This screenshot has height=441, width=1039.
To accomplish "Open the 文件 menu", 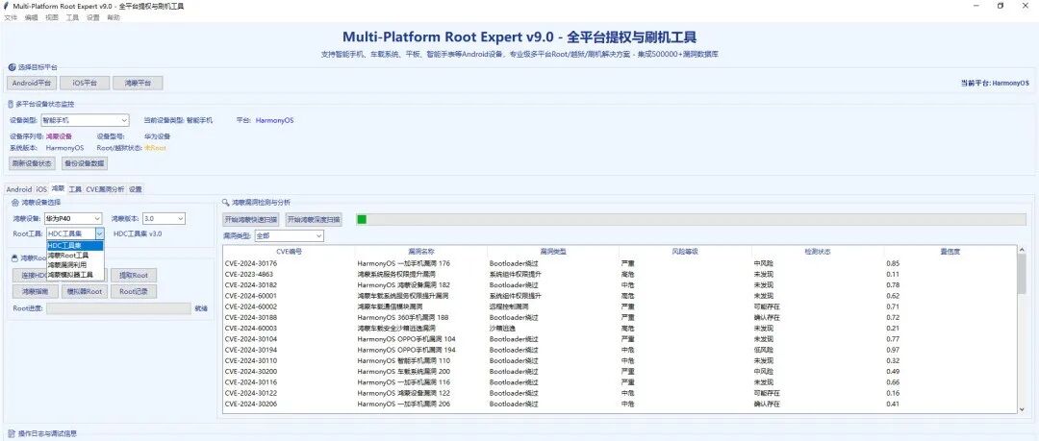I will click(11, 18).
